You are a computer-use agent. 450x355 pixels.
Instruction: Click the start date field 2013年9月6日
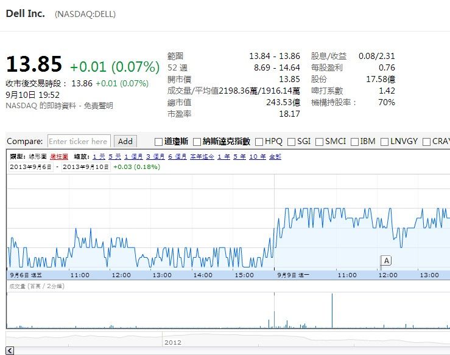[30, 167]
